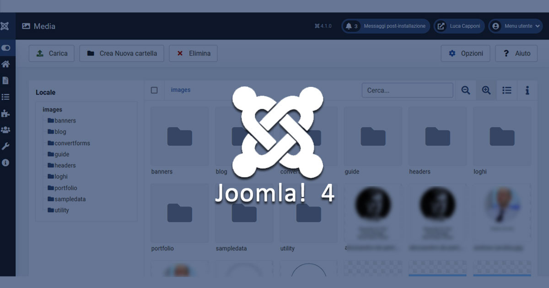Select the utility folder thumbnail
The height and width of the screenshot is (288, 549).
308,213
